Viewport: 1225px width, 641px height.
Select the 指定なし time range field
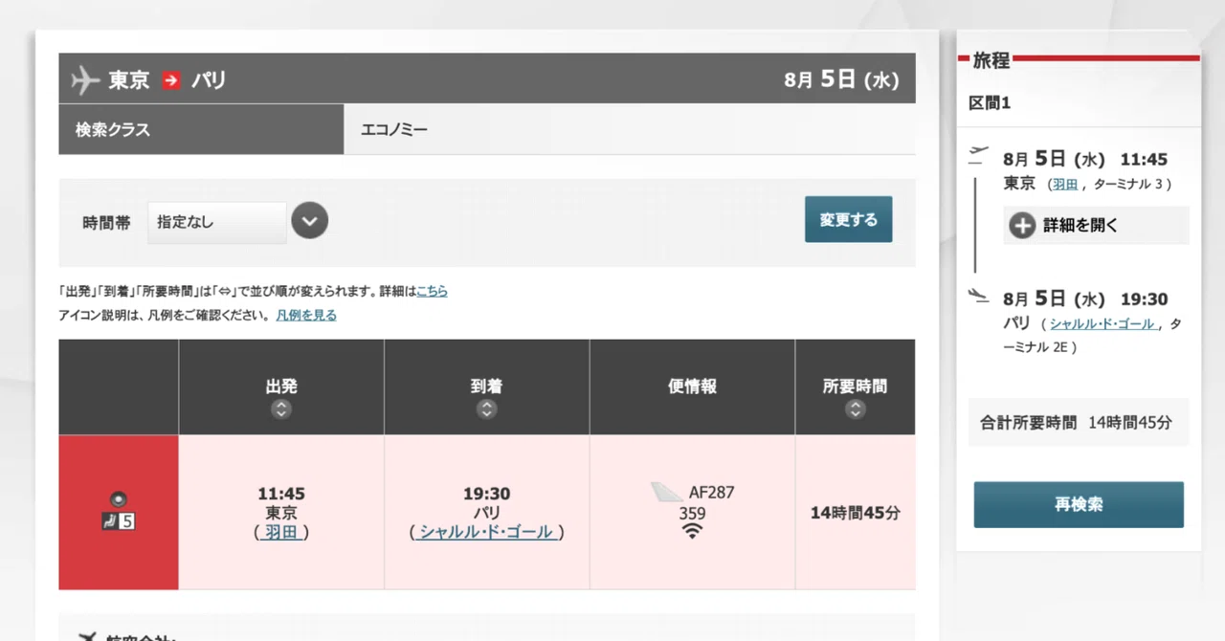tap(217, 222)
